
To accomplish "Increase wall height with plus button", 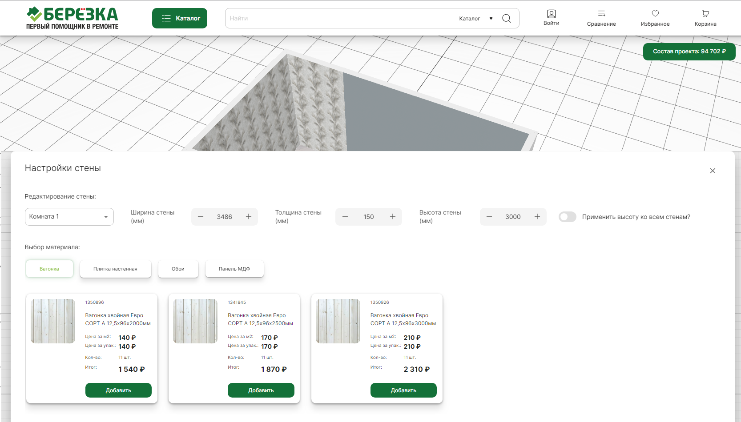I will [537, 217].
